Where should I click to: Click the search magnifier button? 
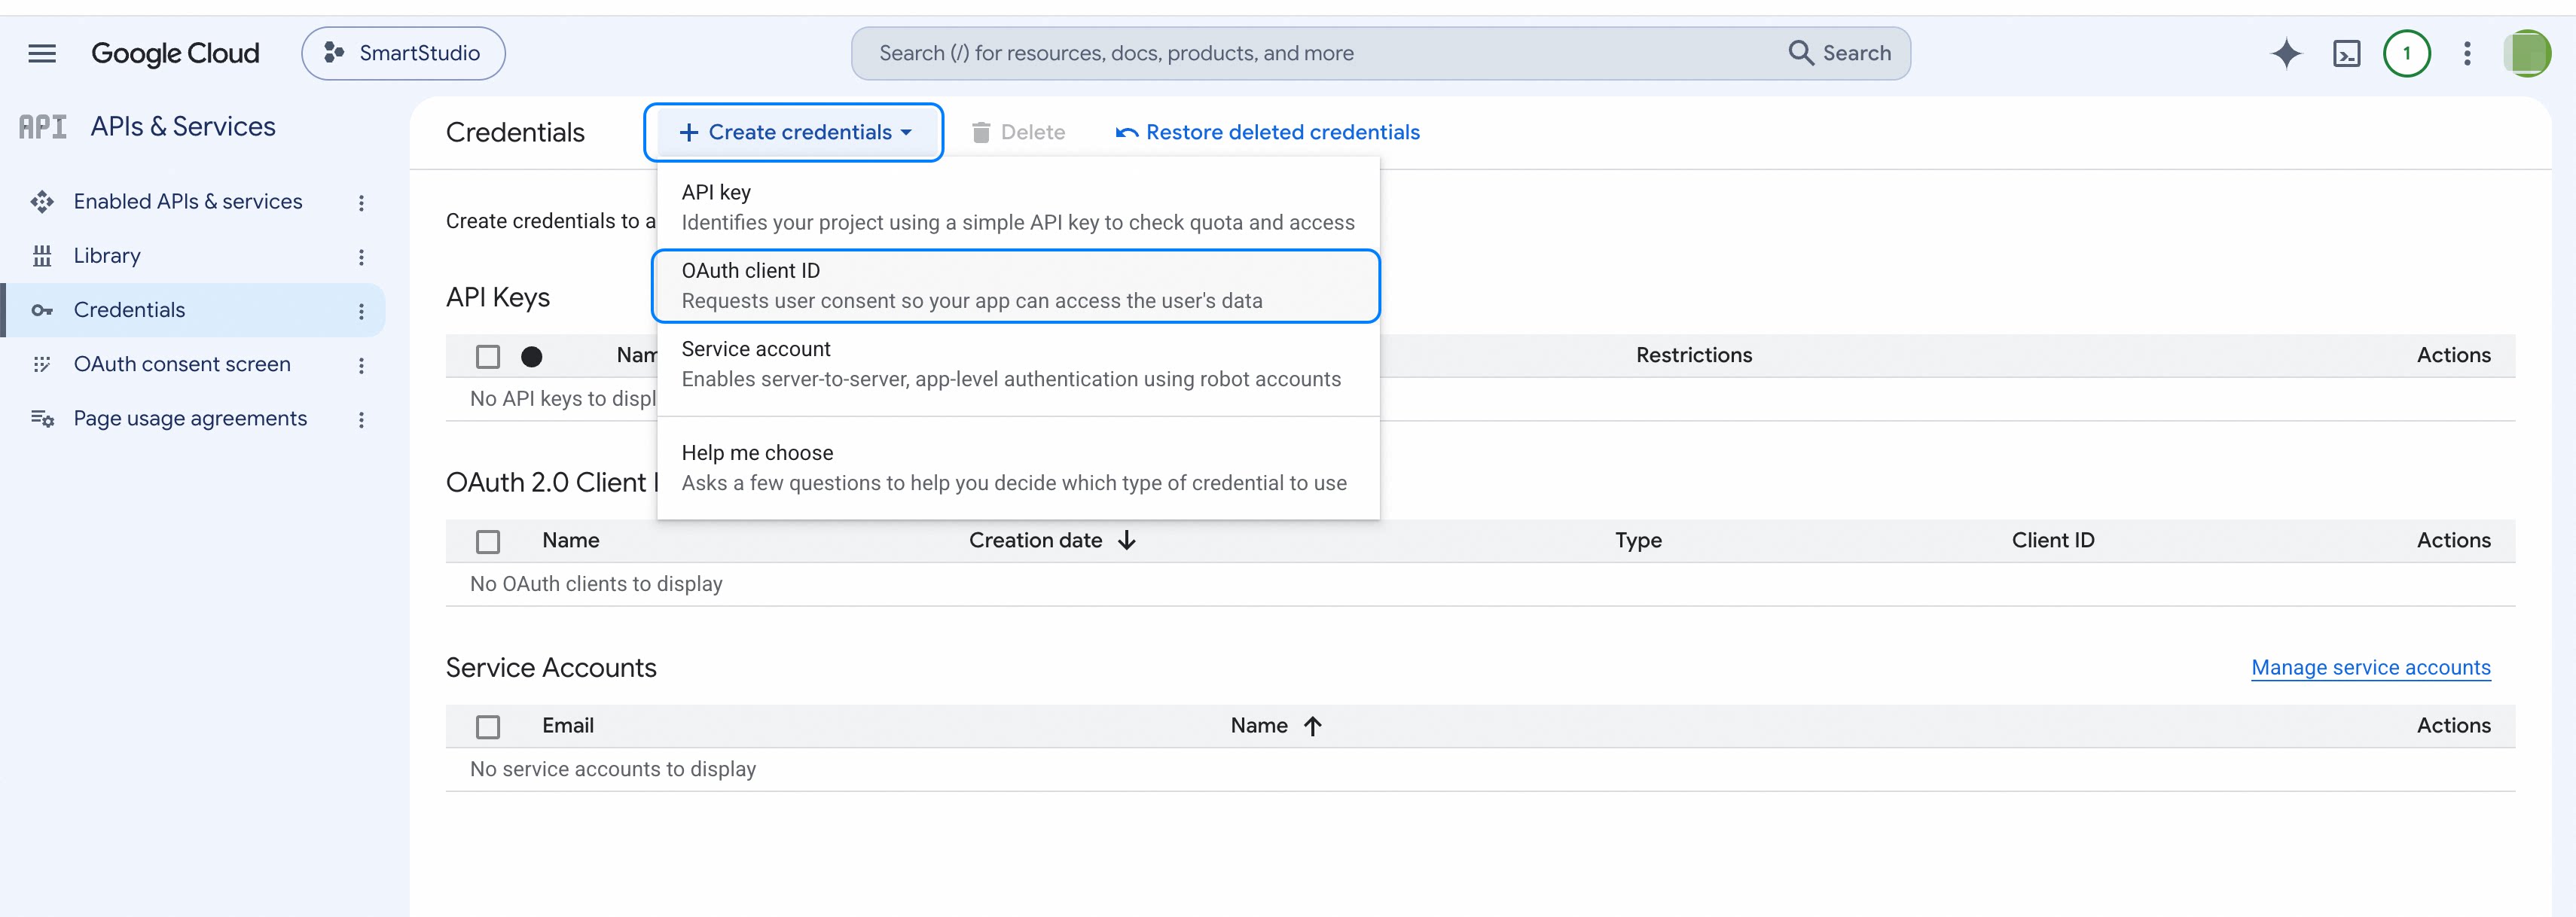pos(1839,53)
